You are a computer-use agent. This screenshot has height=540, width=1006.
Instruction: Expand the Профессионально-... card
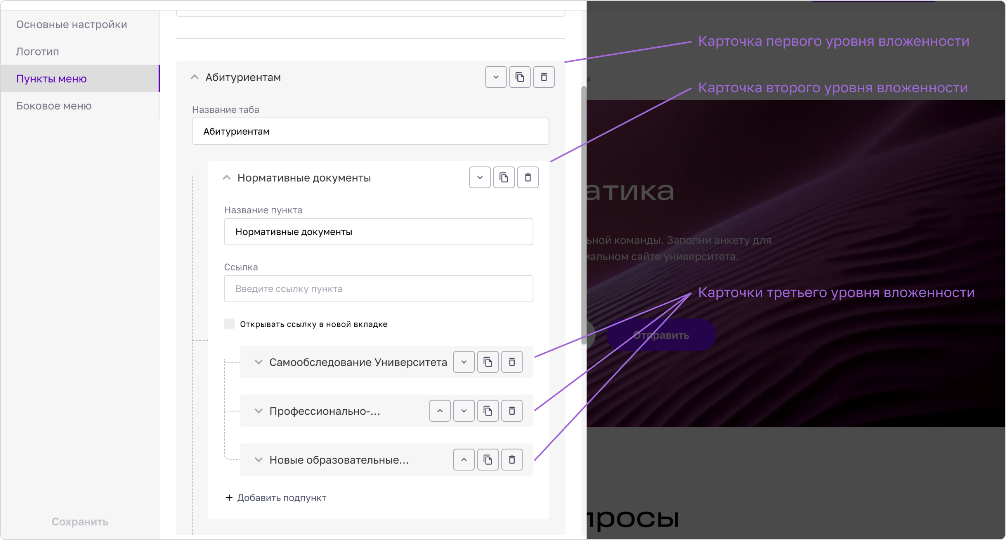point(258,411)
